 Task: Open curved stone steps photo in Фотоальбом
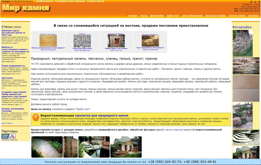(x=246, y=138)
